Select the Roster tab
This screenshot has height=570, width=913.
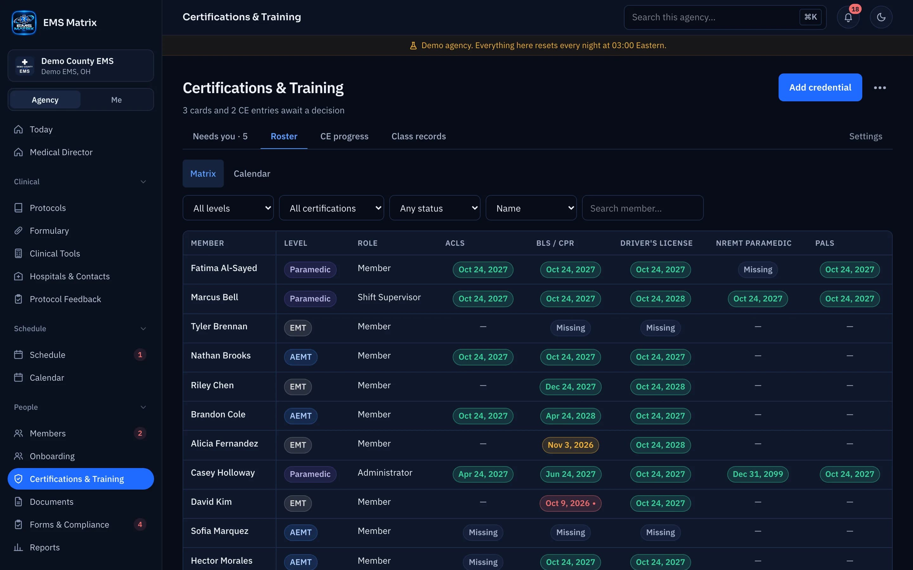tap(284, 136)
